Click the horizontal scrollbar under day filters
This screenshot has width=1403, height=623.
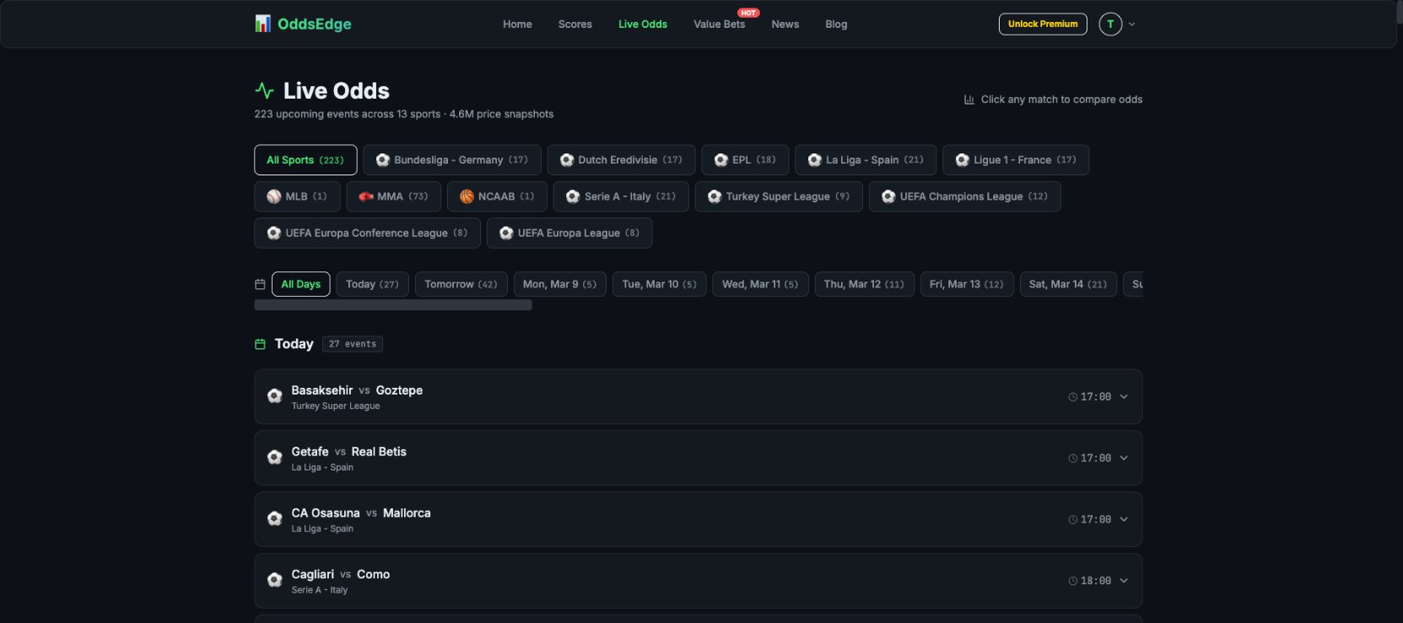[393, 305]
